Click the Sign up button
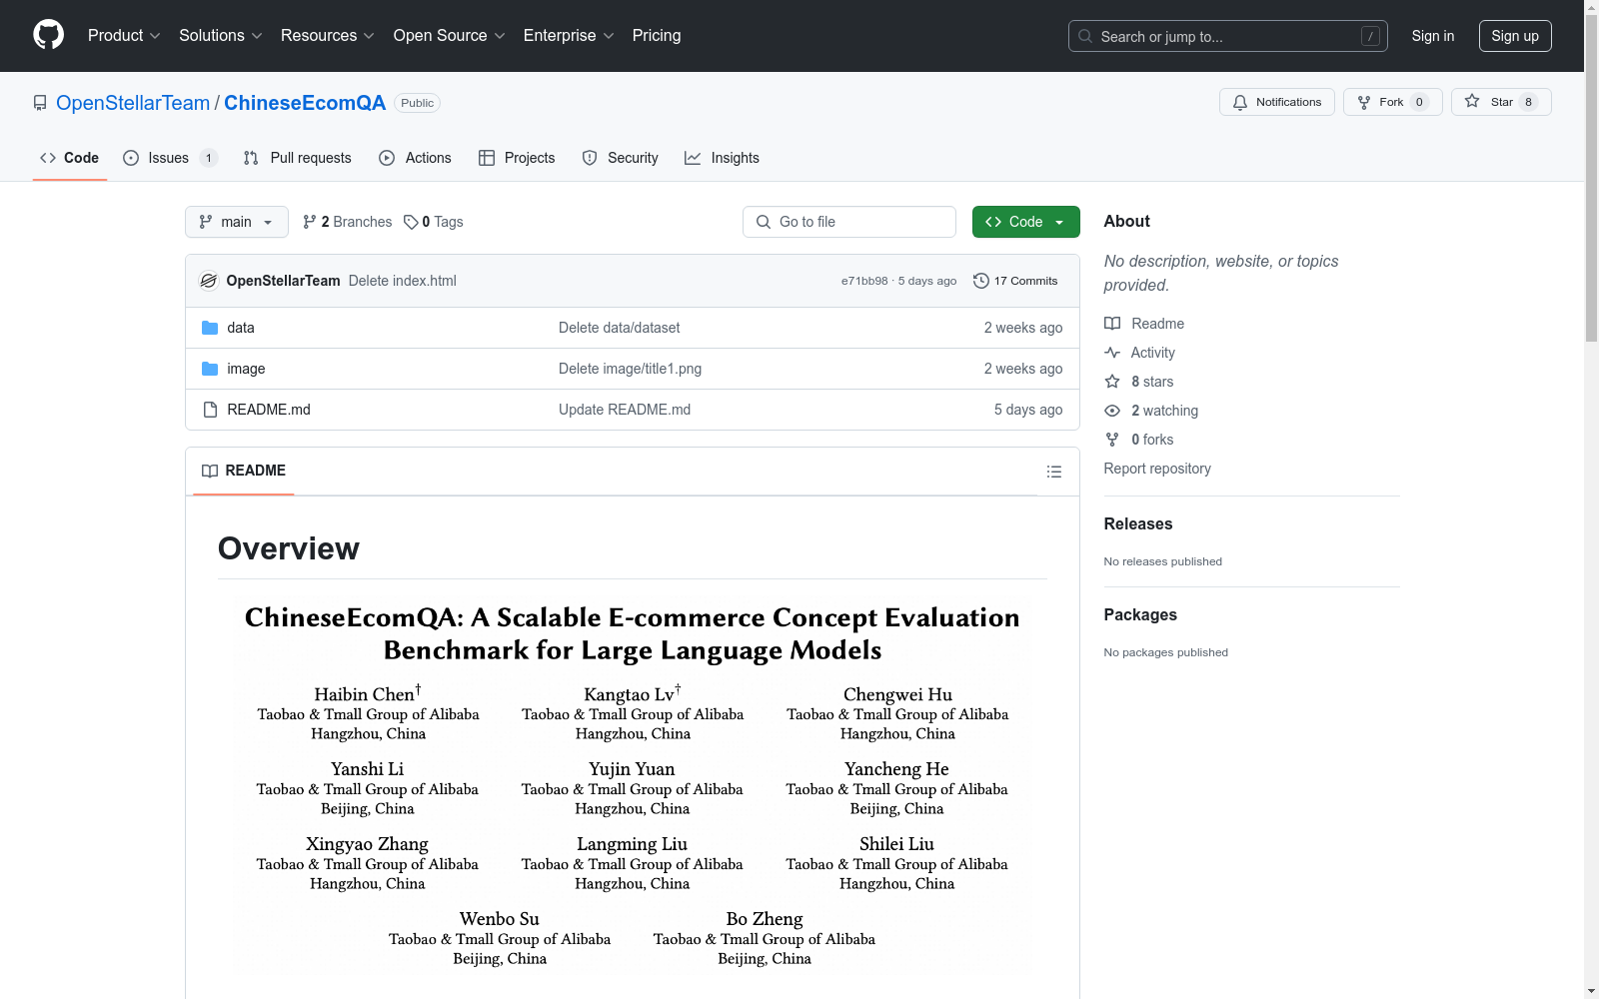The height and width of the screenshot is (999, 1599). [x=1515, y=36]
